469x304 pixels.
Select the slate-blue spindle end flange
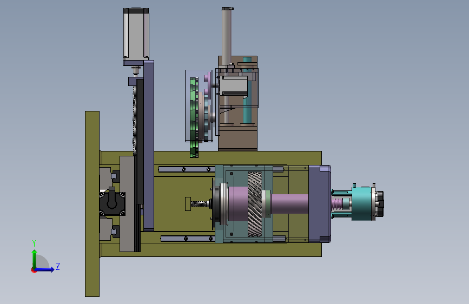(x=320, y=204)
